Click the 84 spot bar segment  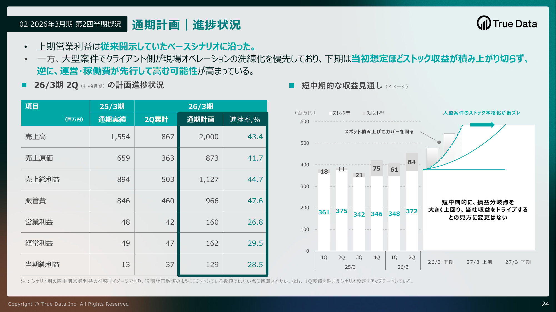point(412,162)
